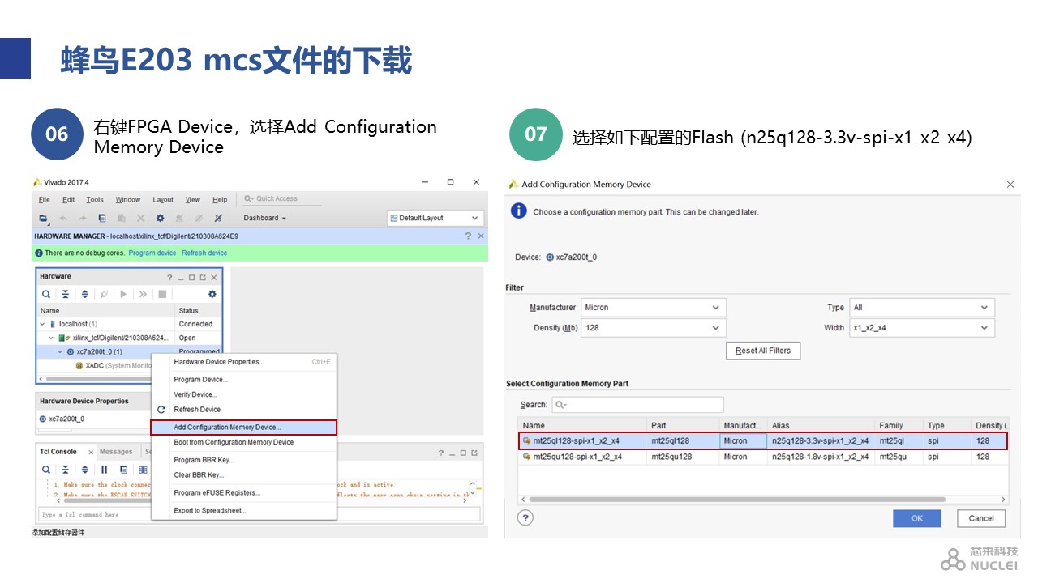The width and height of the screenshot is (1038, 583).
Task: Select Add Configuration Memory Device menu entry
Action: (243, 428)
